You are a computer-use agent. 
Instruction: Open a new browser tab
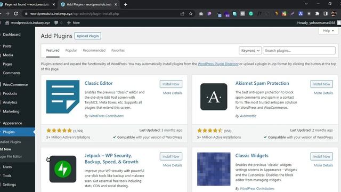click(126, 4)
